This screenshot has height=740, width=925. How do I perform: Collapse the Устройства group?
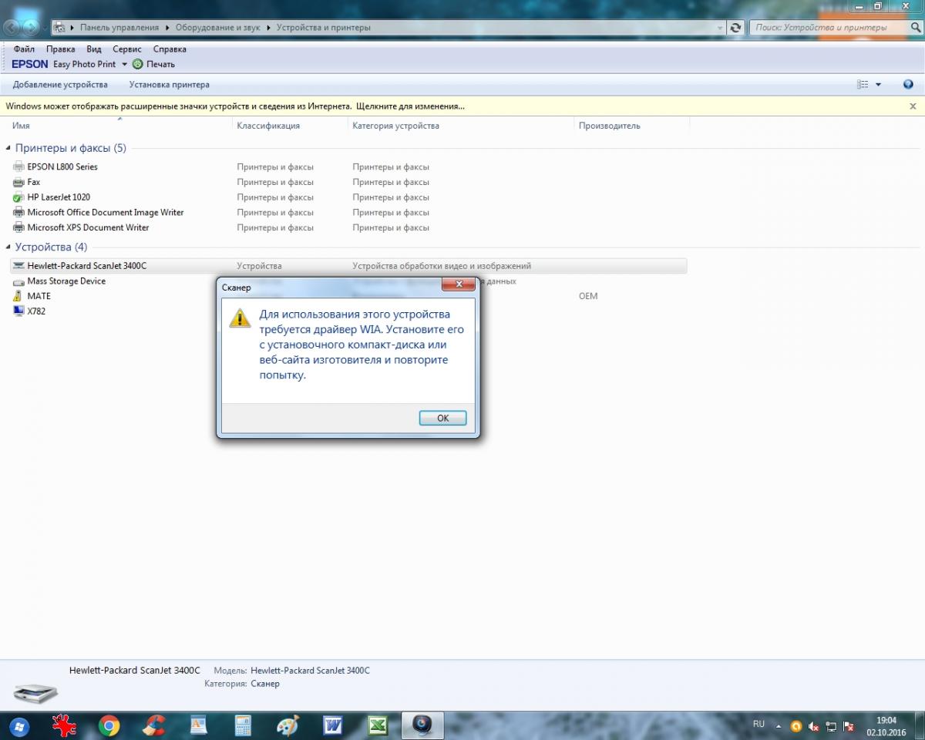(x=8, y=247)
